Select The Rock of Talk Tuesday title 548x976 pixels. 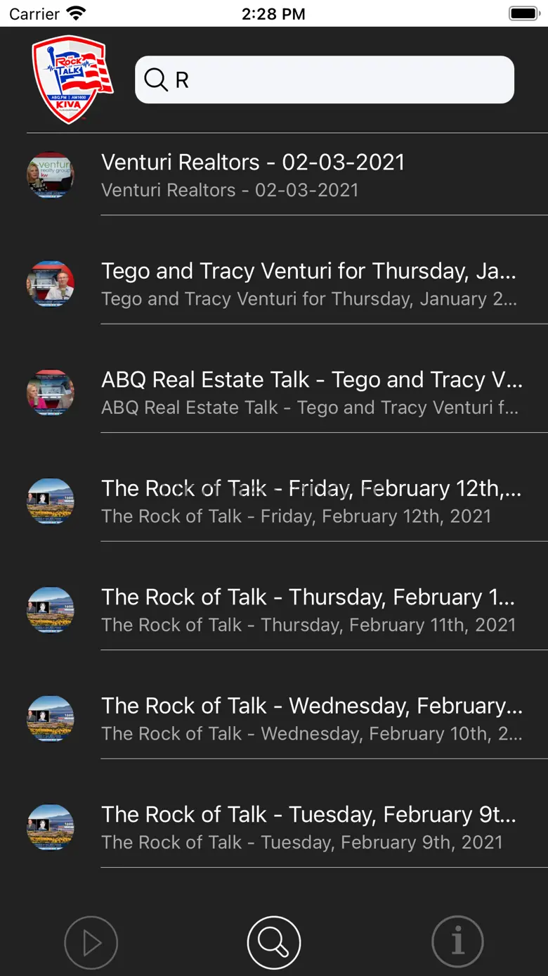point(308,815)
